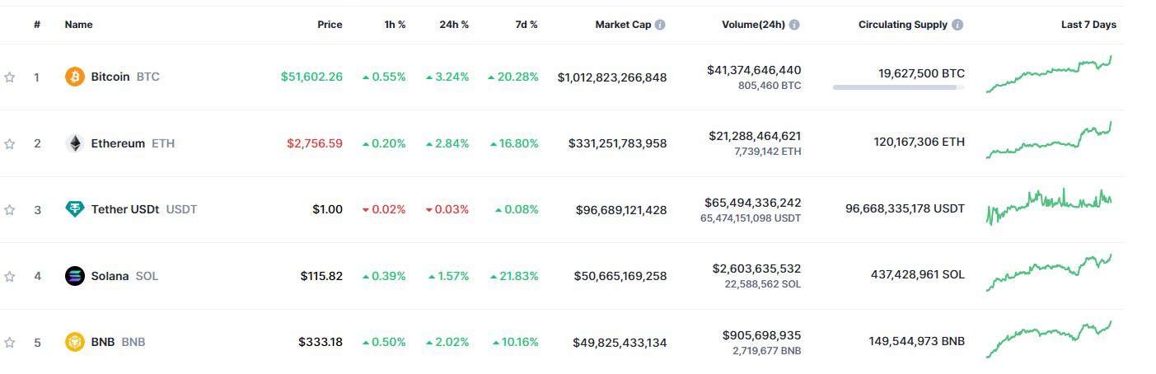Click the Volume(24h) info icon
The image size is (1156, 374).
point(794,25)
